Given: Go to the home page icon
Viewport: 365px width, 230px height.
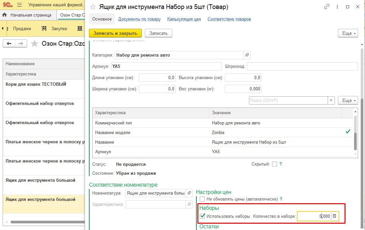Looking at the screenshot, I should click(4, 15).
